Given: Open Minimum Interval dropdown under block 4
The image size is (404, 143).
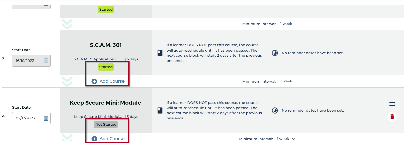Looking at the screenshot, I should click(293, 139).
